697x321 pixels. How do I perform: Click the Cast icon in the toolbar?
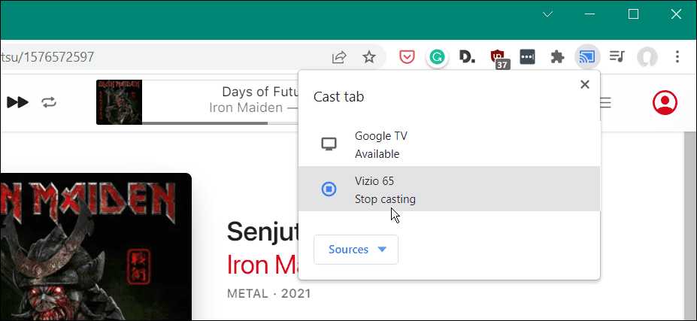click(x=587, y=57)
